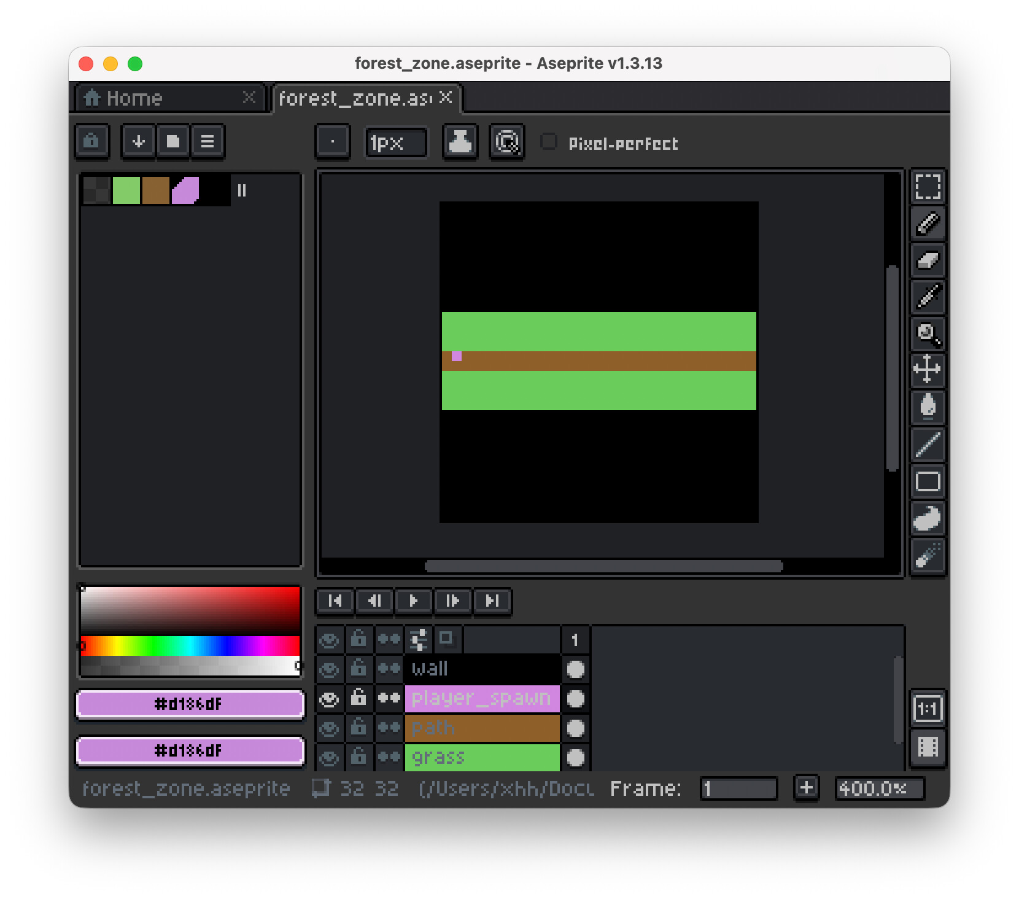Viewport: 1019px width, 899px height.
Task: Close the forest_zone.aseprite tab
Action: click(x=446, y=98)
